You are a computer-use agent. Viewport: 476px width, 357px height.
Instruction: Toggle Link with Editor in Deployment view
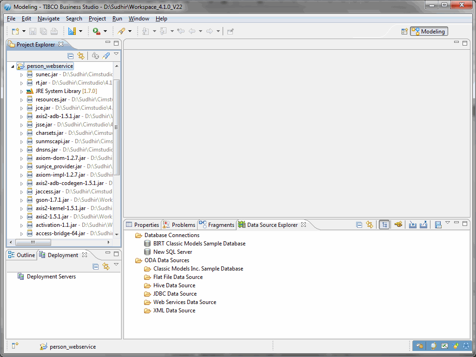(x=106, y=267)
